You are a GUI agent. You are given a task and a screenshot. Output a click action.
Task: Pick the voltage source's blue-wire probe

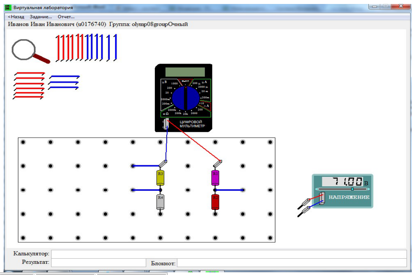click(x=304, y=212)
